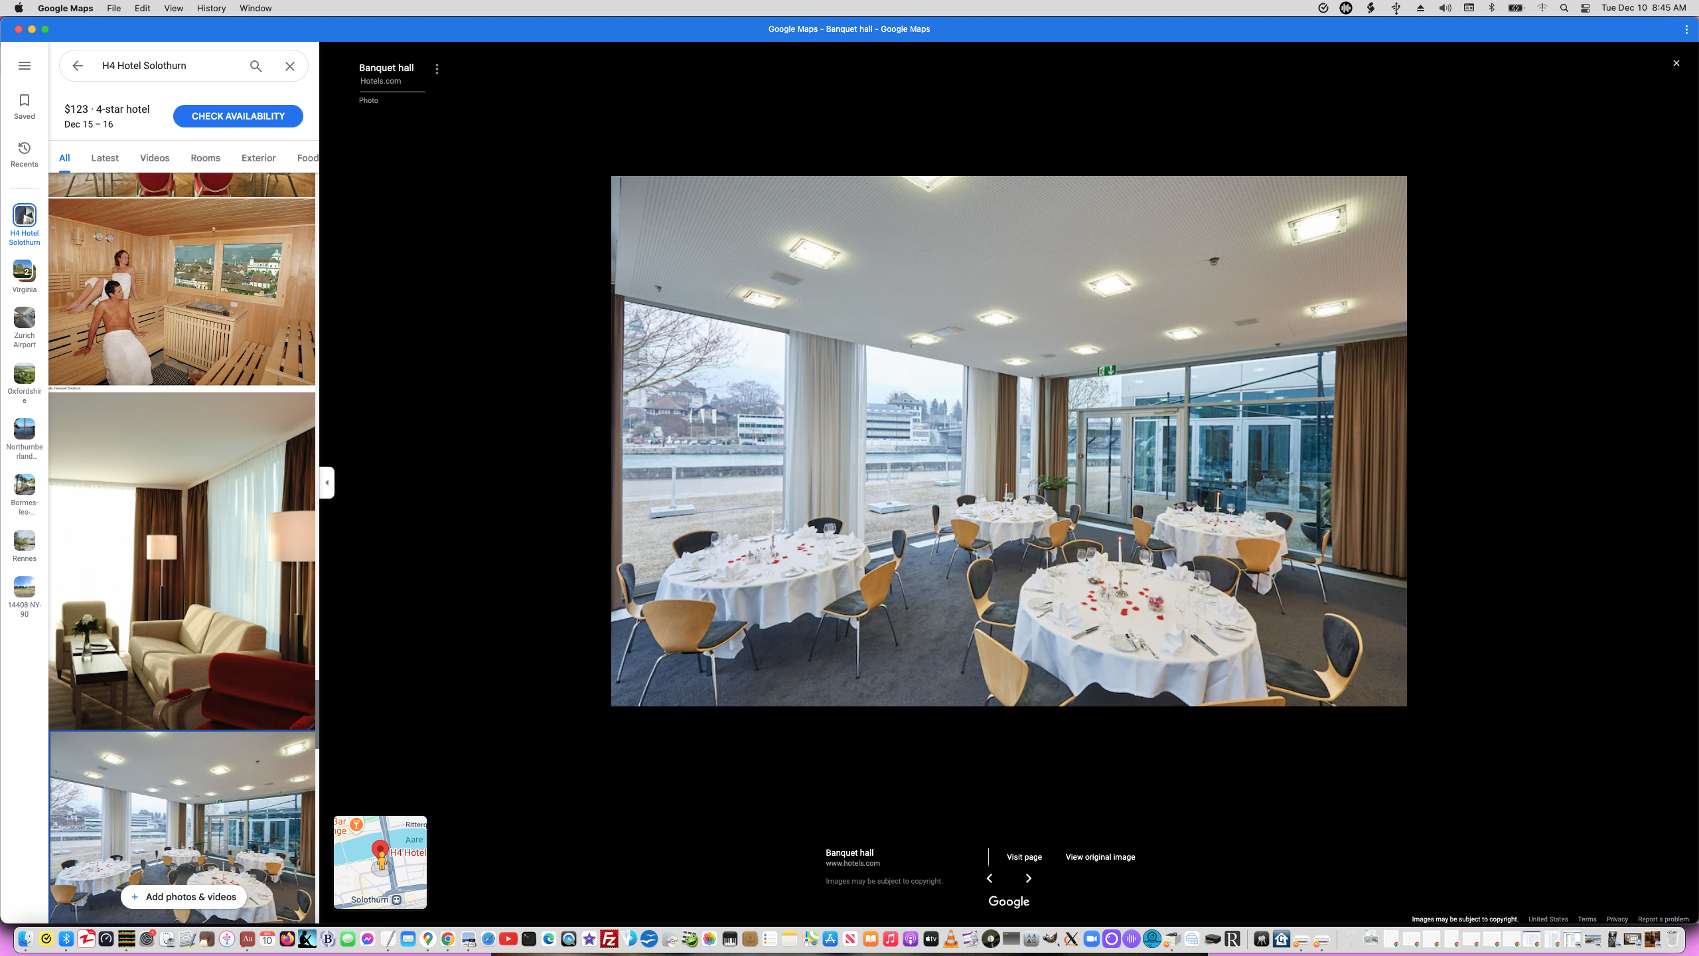Go to the previous photo arrow

pyautogui.click(x=990, y=878)
